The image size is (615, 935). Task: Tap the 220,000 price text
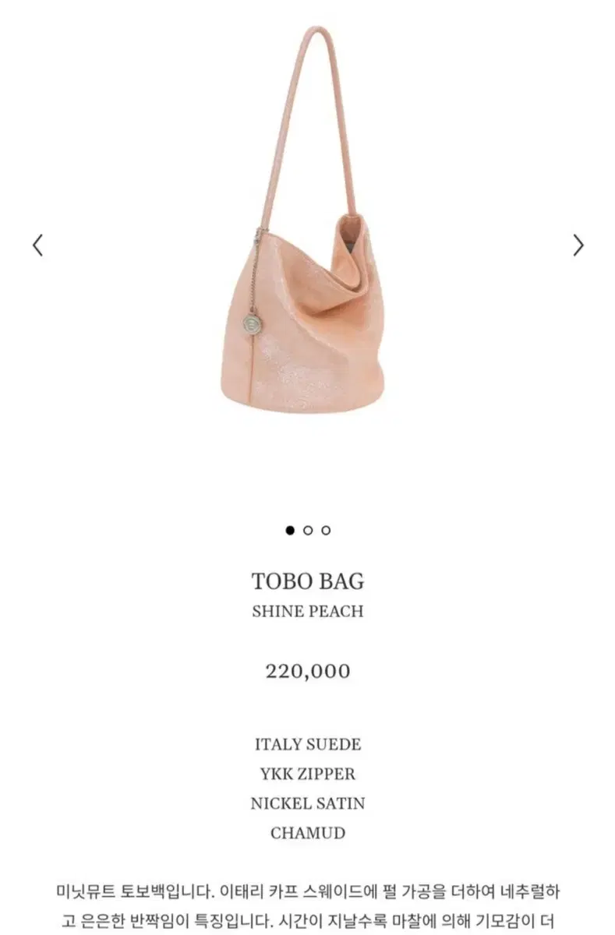tap(308, 671)
